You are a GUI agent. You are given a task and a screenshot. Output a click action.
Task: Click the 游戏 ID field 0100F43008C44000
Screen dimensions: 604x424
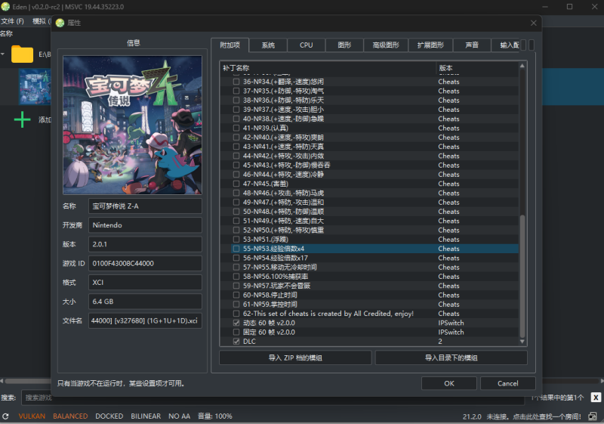[145, 263]
